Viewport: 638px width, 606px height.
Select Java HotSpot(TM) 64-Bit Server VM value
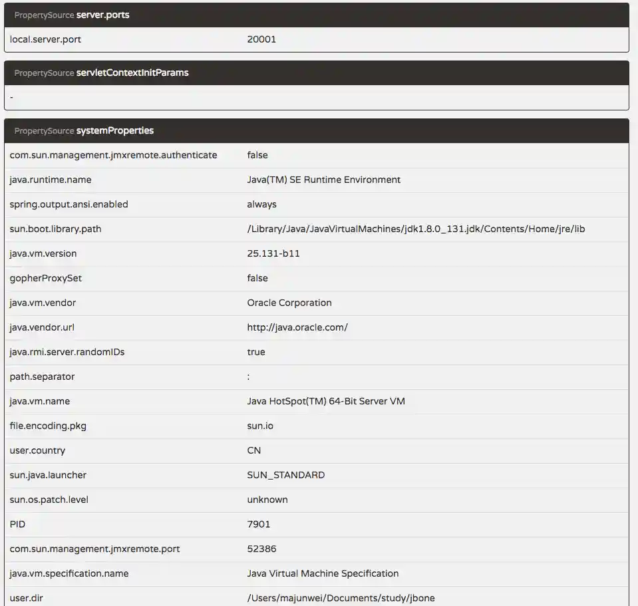click(x=326, y=401)
